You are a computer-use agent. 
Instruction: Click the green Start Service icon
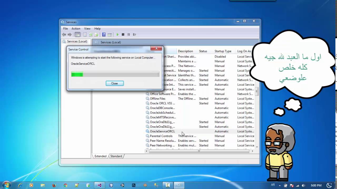point(117,34)
